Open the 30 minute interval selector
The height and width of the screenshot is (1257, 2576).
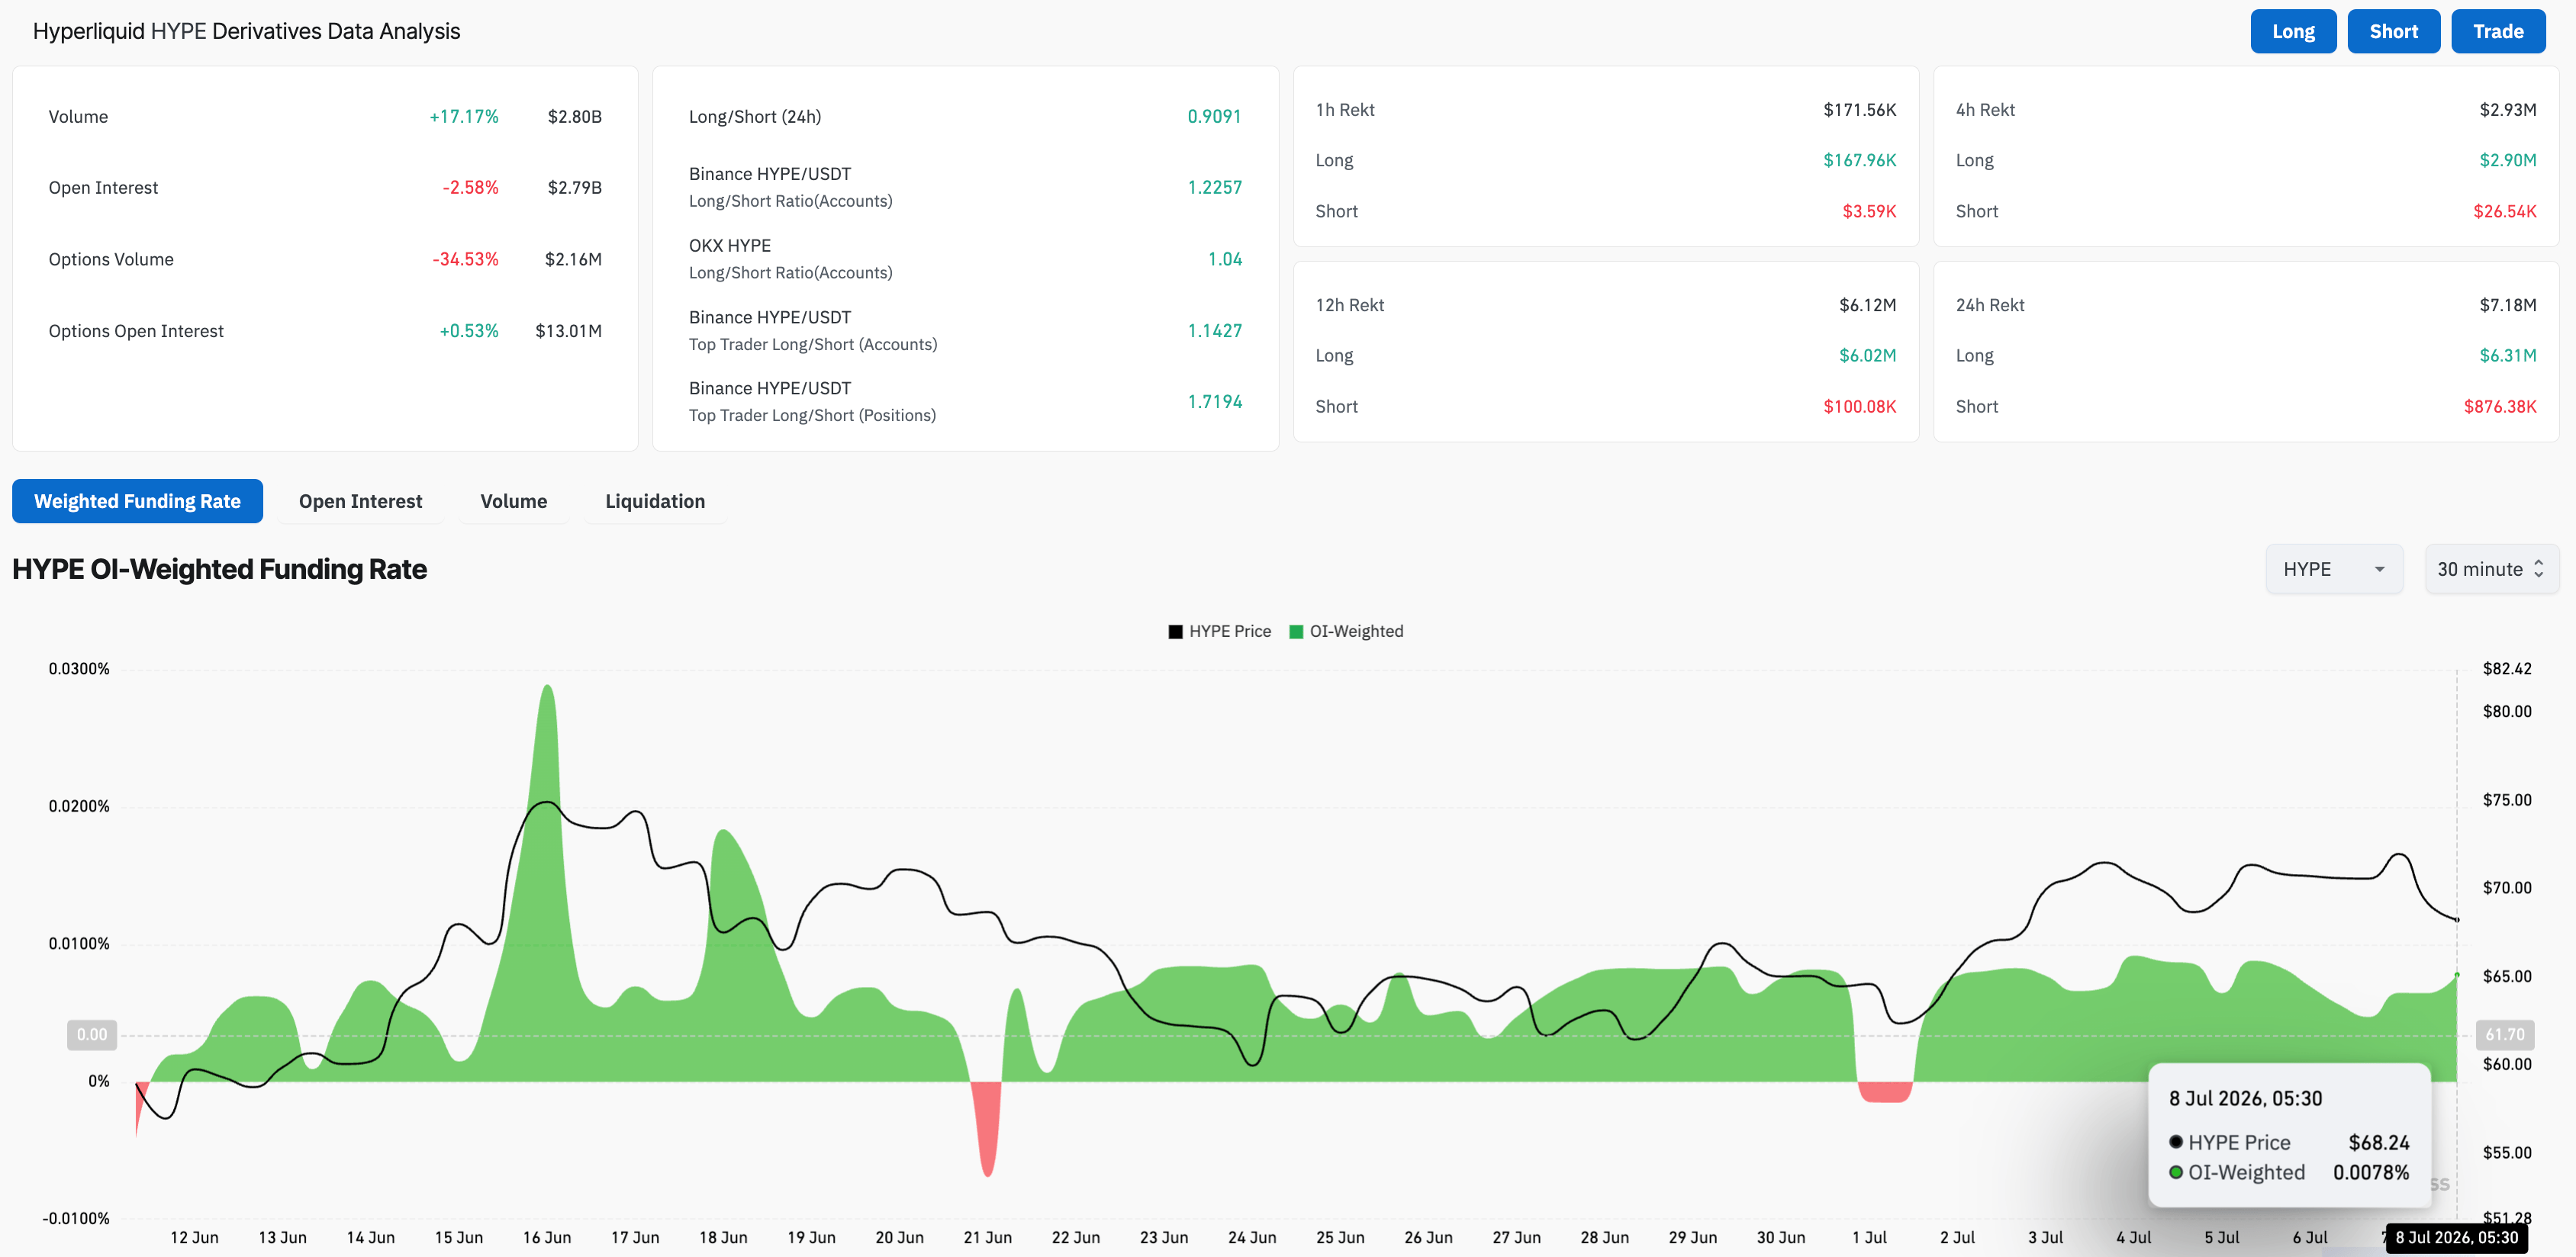tap(2491, 569)
